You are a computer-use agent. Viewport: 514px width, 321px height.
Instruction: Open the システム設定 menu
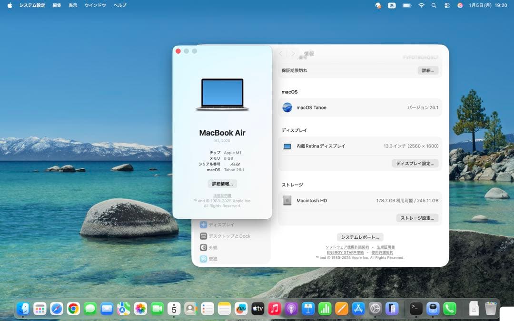pos(32,5)
